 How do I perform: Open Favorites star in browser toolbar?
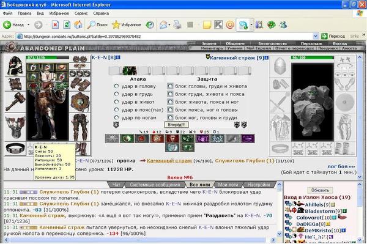tap(127, 24)
